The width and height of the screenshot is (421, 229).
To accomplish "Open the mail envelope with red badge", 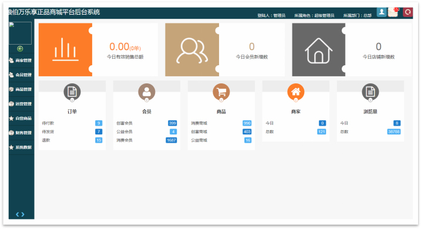I will [393, 12].
